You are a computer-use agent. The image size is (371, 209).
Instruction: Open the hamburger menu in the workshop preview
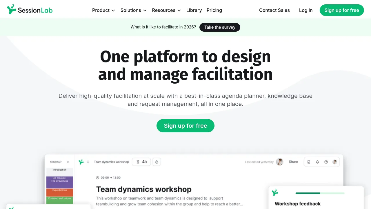(88, 162)
